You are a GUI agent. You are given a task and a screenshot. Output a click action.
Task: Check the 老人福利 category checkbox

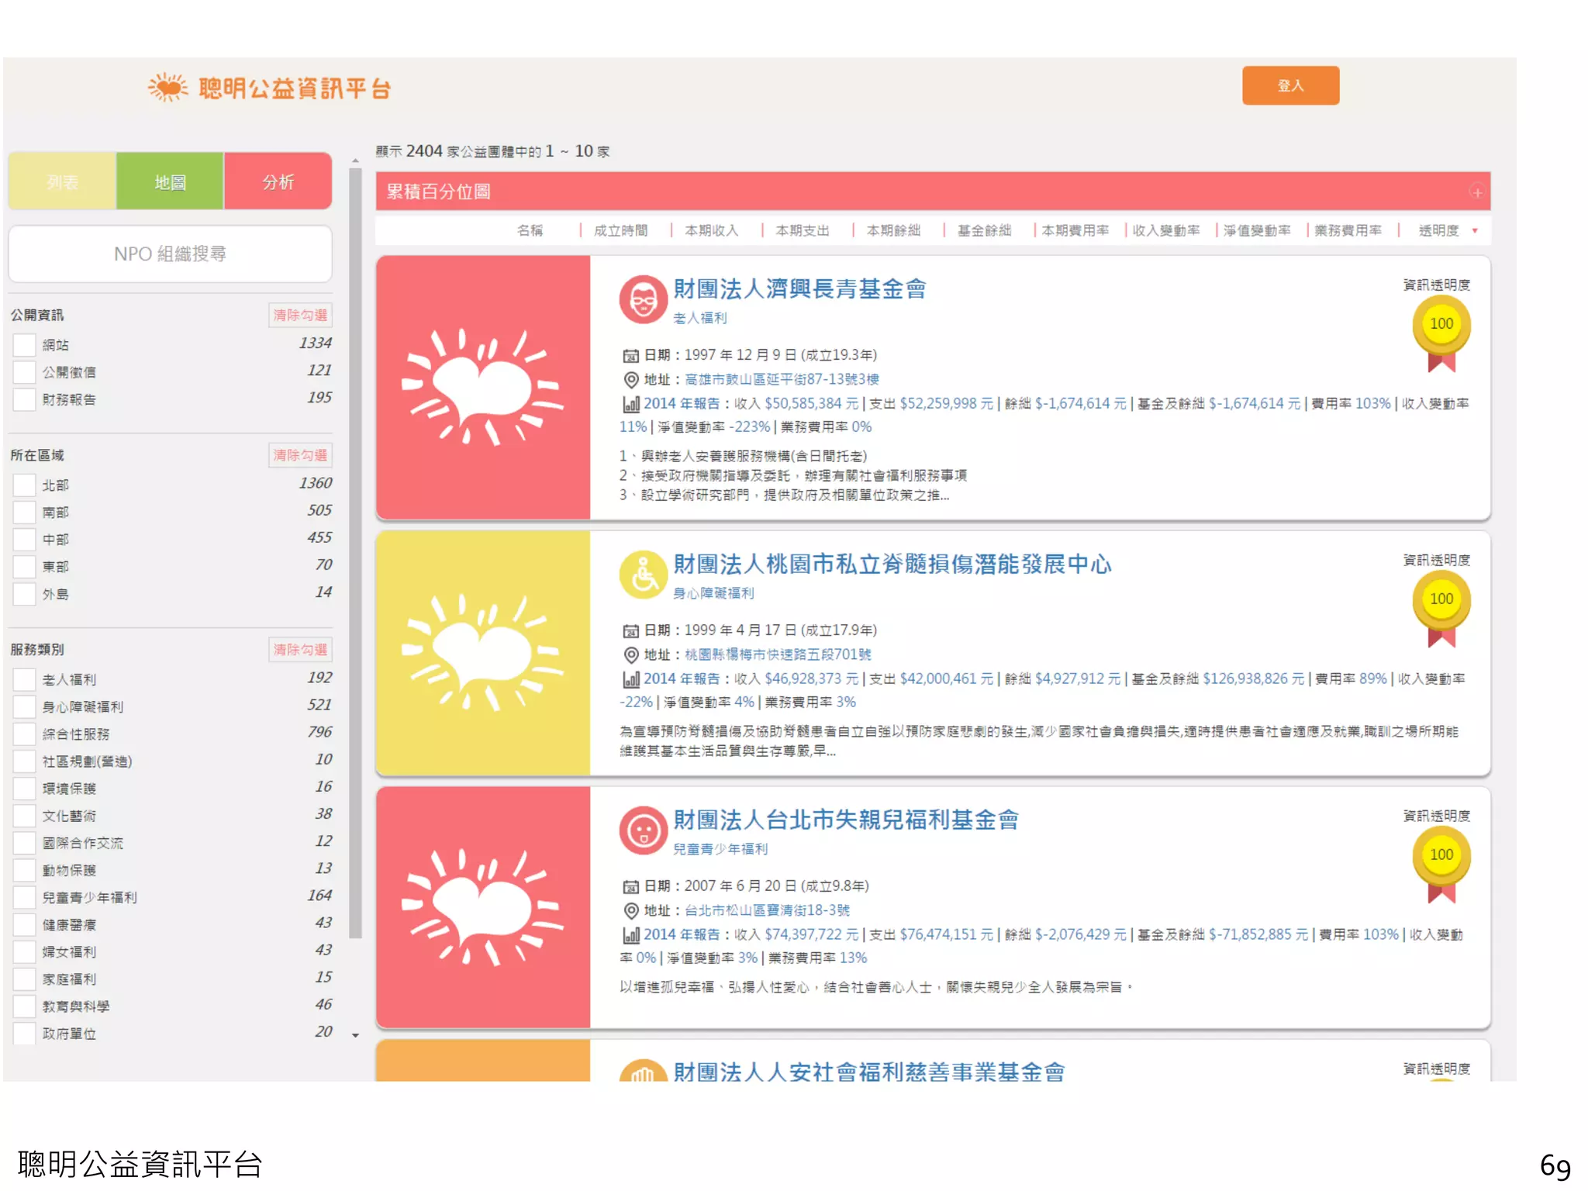point(24,680)
